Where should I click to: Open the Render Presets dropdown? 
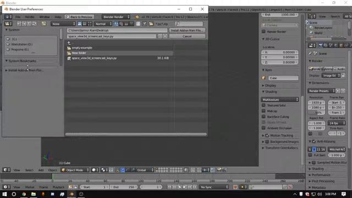pyautogui.click(x=321, y=91)
